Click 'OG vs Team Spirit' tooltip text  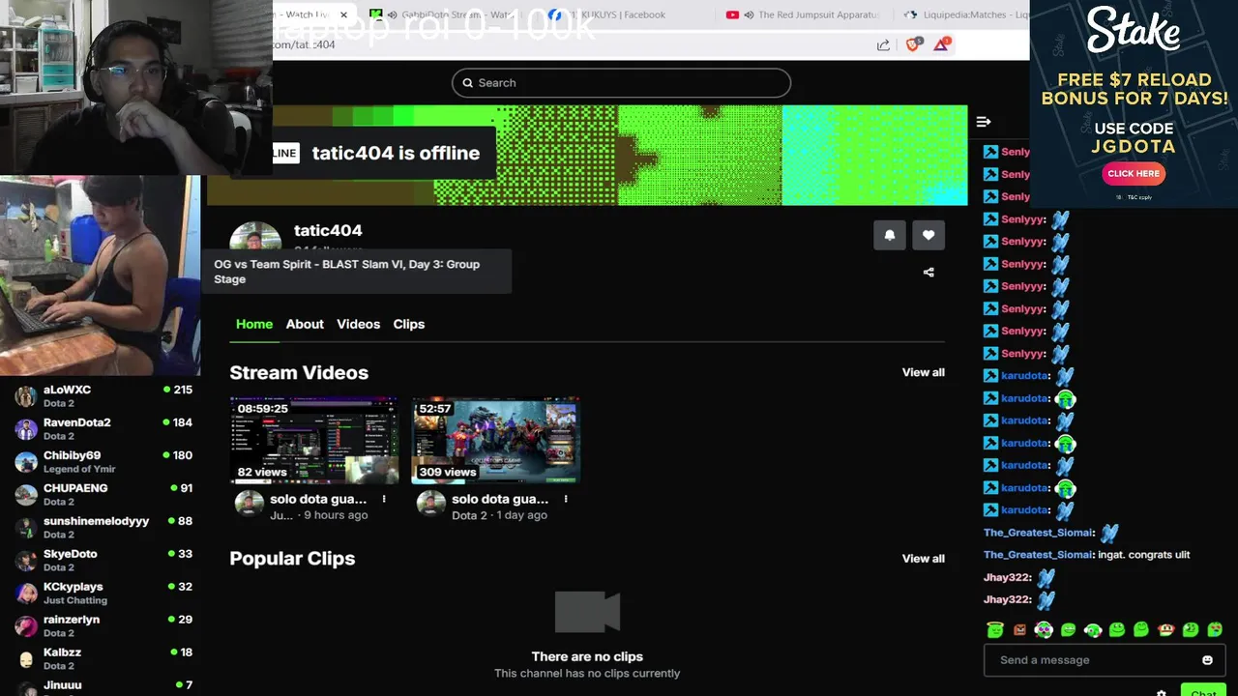(347, 272)
